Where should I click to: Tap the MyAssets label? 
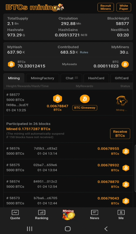coord(70,64)
